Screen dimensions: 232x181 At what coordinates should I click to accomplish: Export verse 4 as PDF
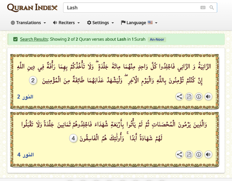tap(189, 155)
